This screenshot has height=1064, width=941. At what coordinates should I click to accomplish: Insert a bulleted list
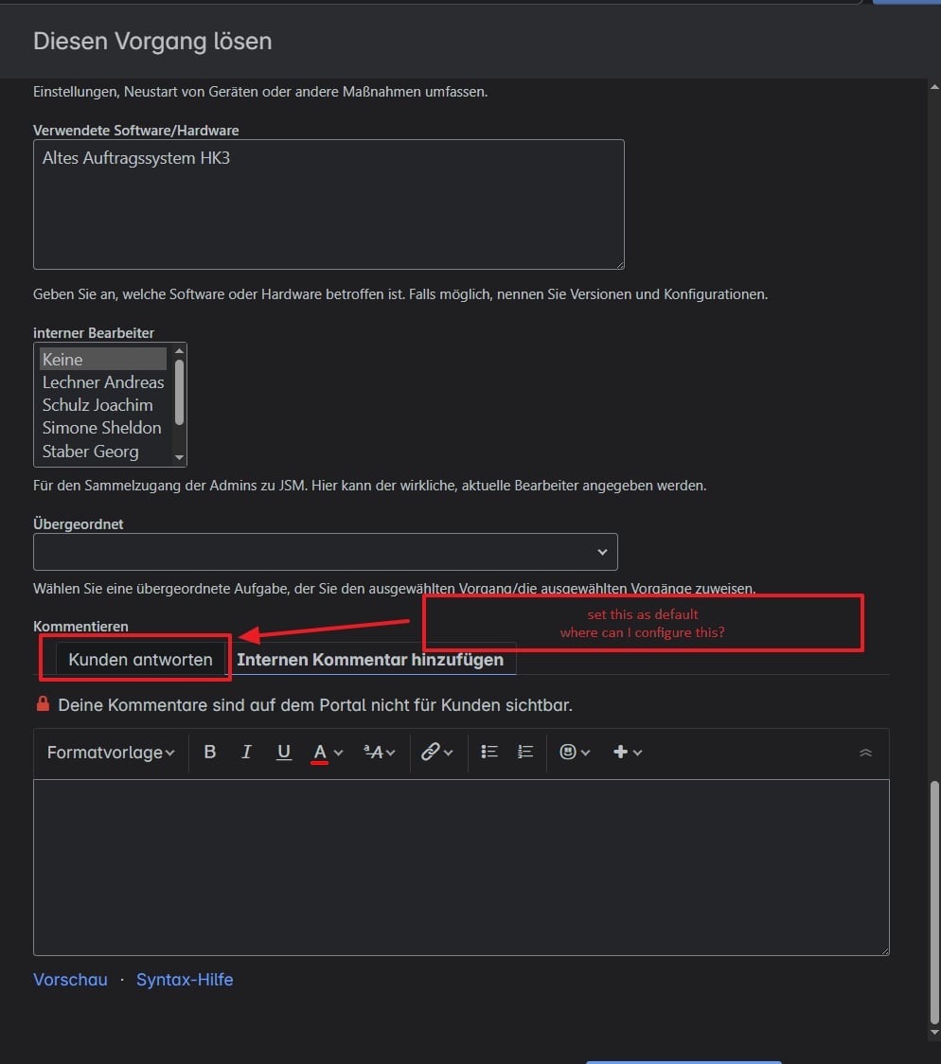tap(489, 752)
